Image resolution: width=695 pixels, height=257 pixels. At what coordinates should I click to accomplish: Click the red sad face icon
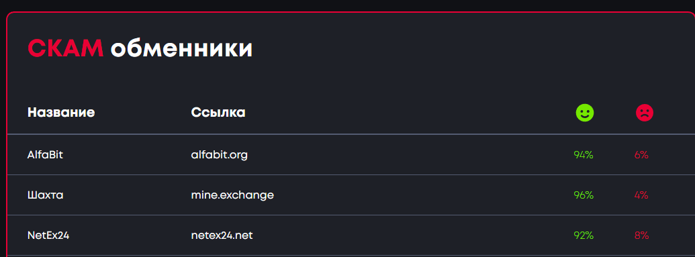(x=645, y=113)
